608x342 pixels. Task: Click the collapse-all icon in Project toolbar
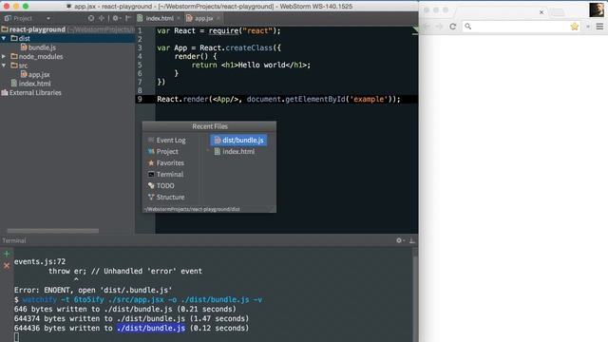coord(102,18)
